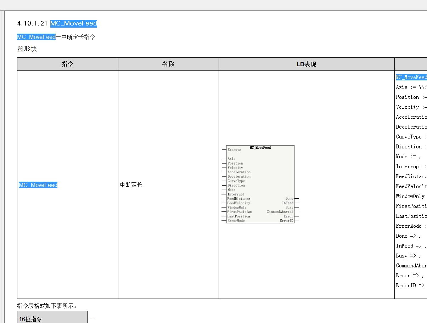Click the "Axis := ???" structured text line
Image resolution: width=427 pixels, height=323 pixels.
[x=411, y=87]
